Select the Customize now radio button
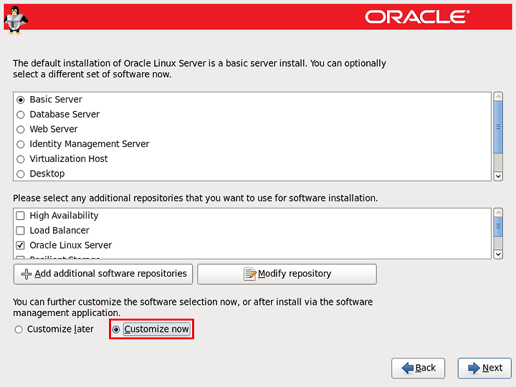 click(x=116, y=329)
